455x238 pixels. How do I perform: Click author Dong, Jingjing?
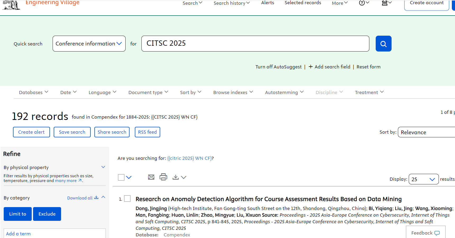[151, 208]
